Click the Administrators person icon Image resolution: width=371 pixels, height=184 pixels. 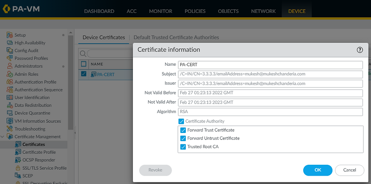click(10, 66)
